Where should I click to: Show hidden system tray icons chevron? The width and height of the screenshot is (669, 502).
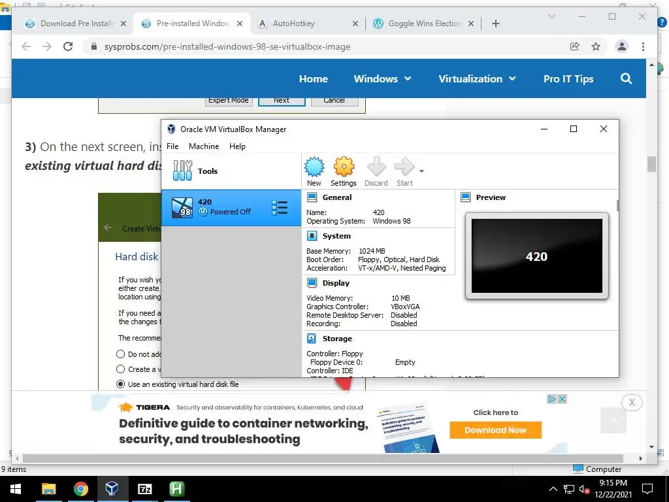pyautogui.click(x=553, y=489)
